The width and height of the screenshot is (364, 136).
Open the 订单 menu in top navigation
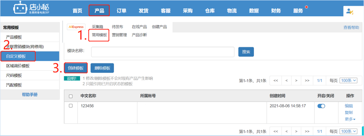coord(121,11)
